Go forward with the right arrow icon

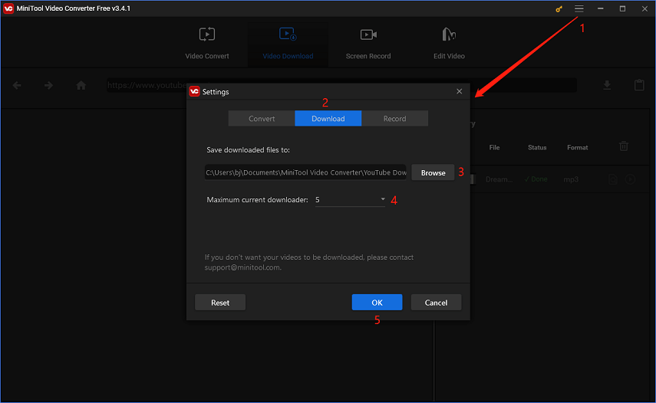(x=48, y=85)
